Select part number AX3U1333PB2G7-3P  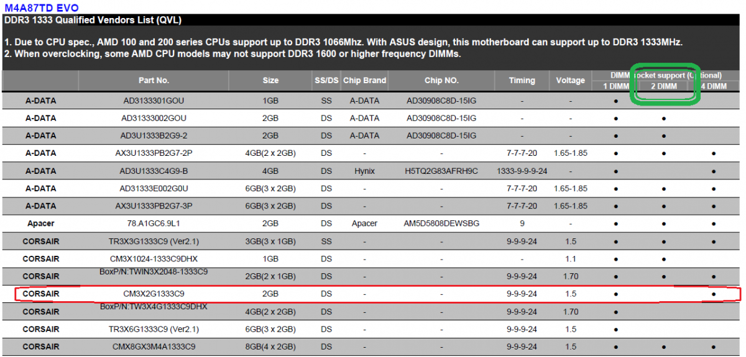(x=154, y=206)
